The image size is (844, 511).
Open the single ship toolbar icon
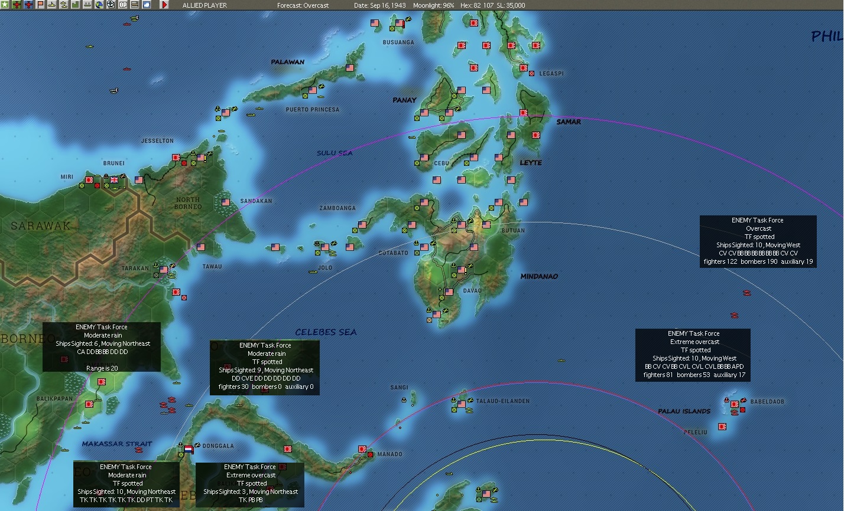[52, 5]
